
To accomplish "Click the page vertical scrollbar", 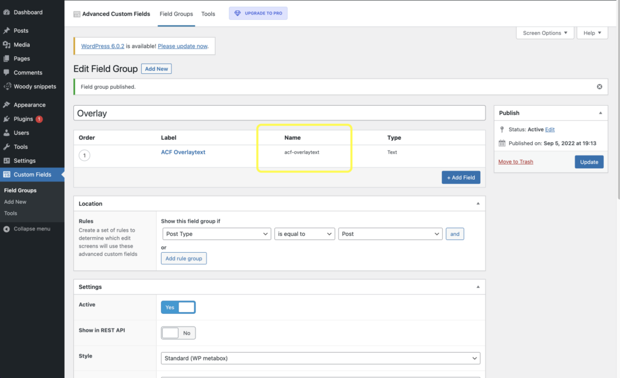I will click(x=617, y=99).
